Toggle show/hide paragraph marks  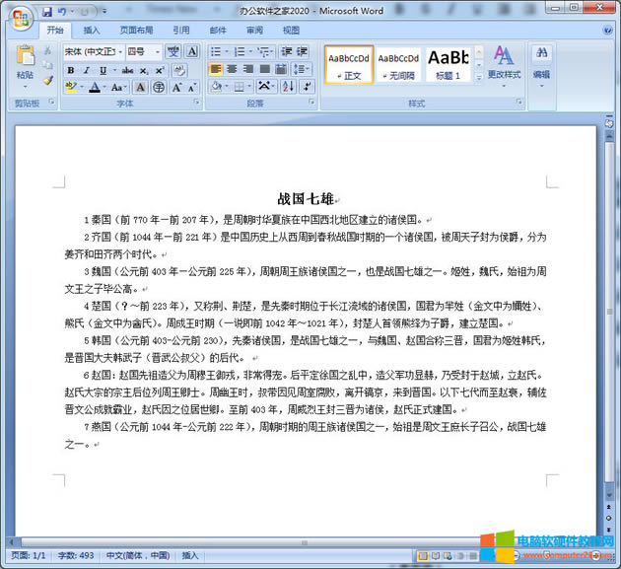click(x=307, y=86)
